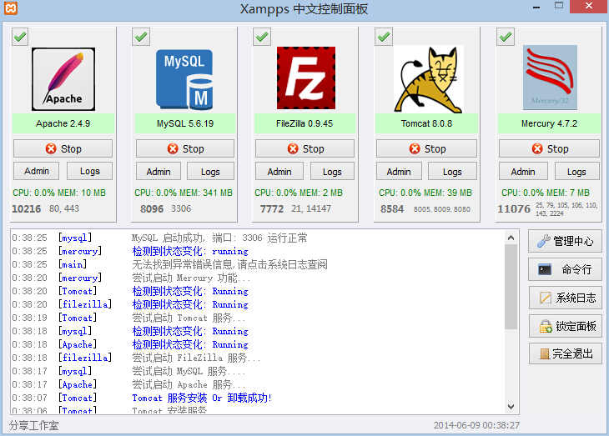Click the 0:38:19 [Tomcat] log entry
Screen dimensions: 609x436
128,318
